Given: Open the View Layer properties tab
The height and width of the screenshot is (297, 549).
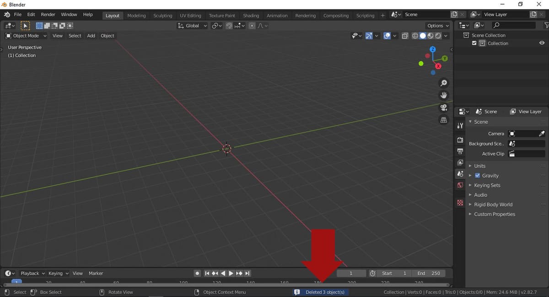Looking at the screenshot, I should 460,162.
